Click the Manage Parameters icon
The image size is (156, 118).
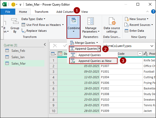click(x=91, y=21)
